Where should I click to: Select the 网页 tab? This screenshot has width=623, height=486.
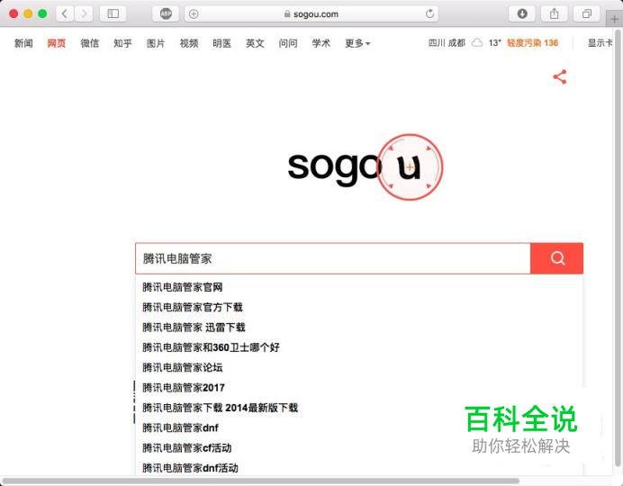coord(57,43)
